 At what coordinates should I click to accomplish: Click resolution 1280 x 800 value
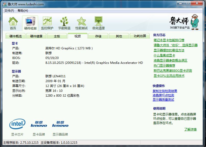click(x=62, y=96)
